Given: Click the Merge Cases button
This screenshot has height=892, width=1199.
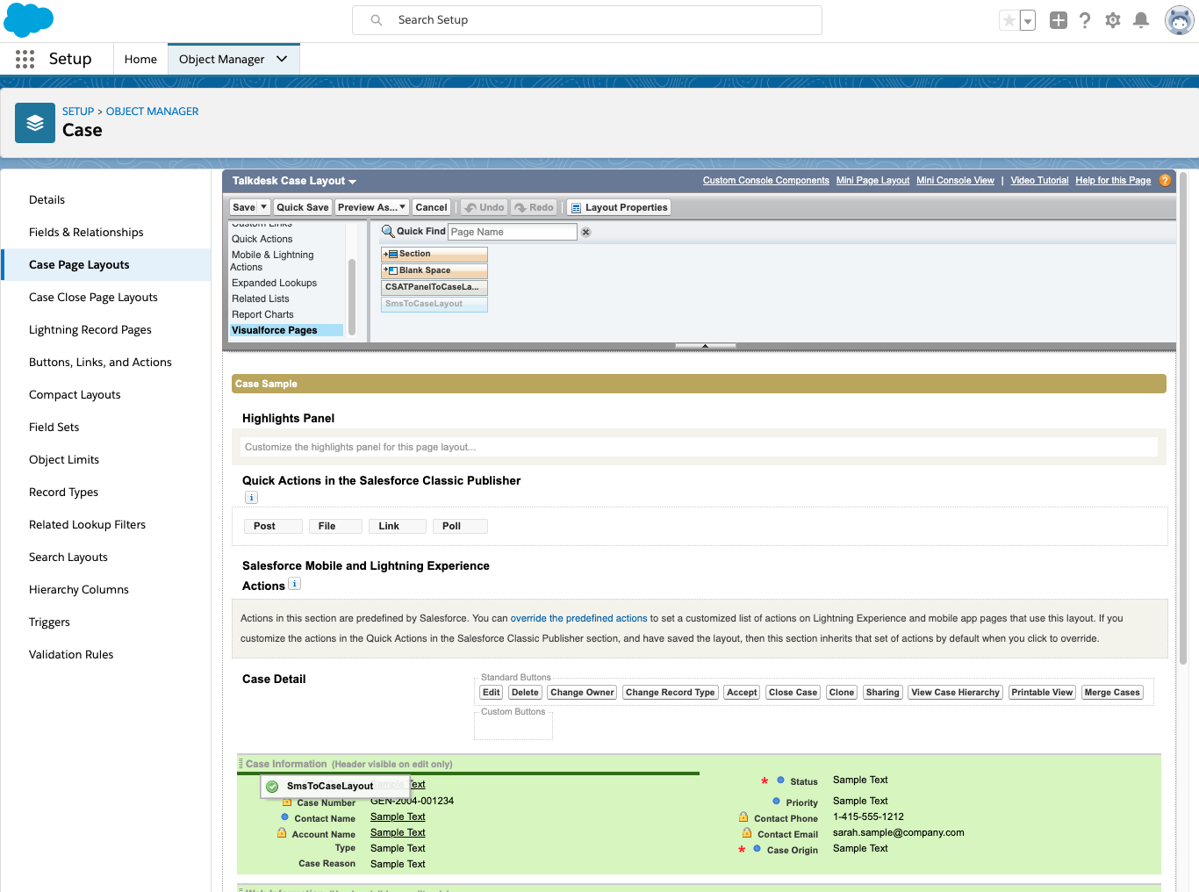Looking at the screenshot, I should pyautogui.click(x=1112, y=693).
